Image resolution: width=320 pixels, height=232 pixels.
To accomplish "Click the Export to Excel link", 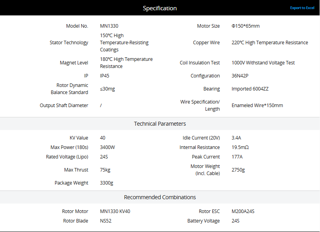I will pyautogui.click(x=302, y=8).
